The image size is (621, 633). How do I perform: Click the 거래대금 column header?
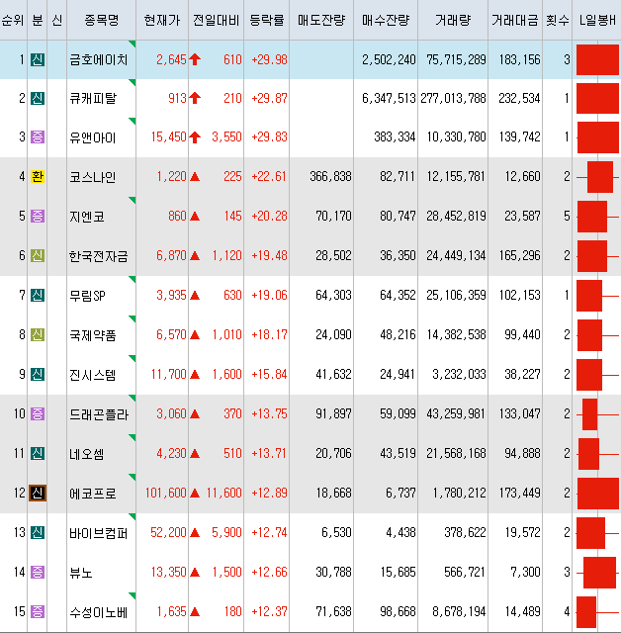(515, 20)
